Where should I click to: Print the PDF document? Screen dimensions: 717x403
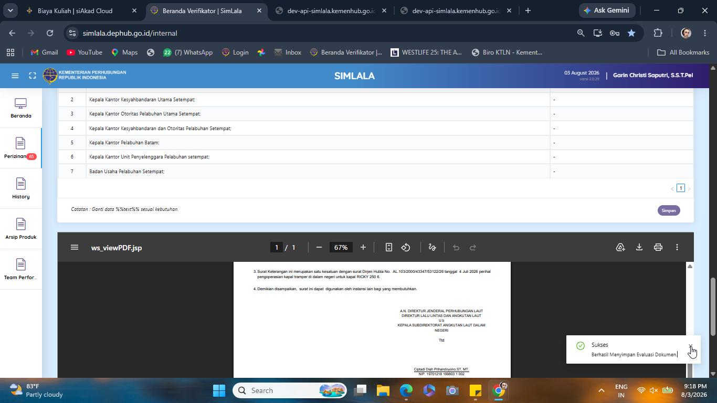(x=658, y=247)
